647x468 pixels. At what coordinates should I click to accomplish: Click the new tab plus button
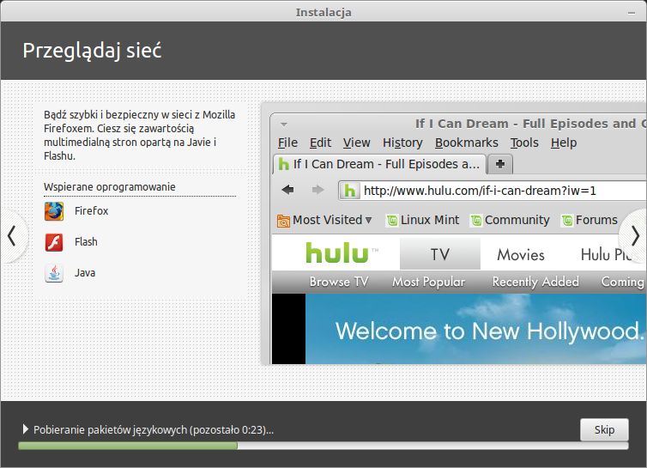click(500, 164)
